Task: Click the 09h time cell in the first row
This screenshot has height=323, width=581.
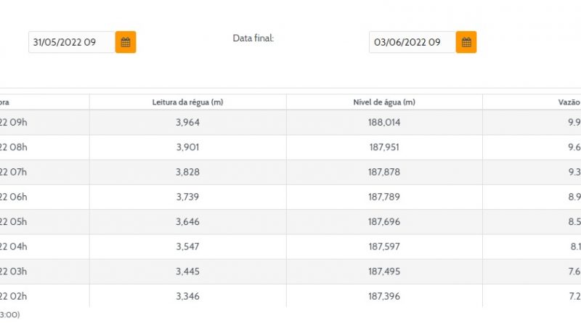Action: point(15,122)
